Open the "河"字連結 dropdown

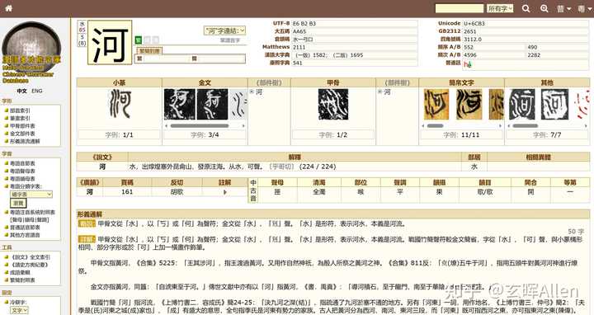pos(224,31)
